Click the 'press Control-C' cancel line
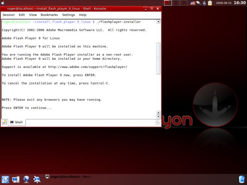This screenshot has width=247, height=185. coord(56,83)
